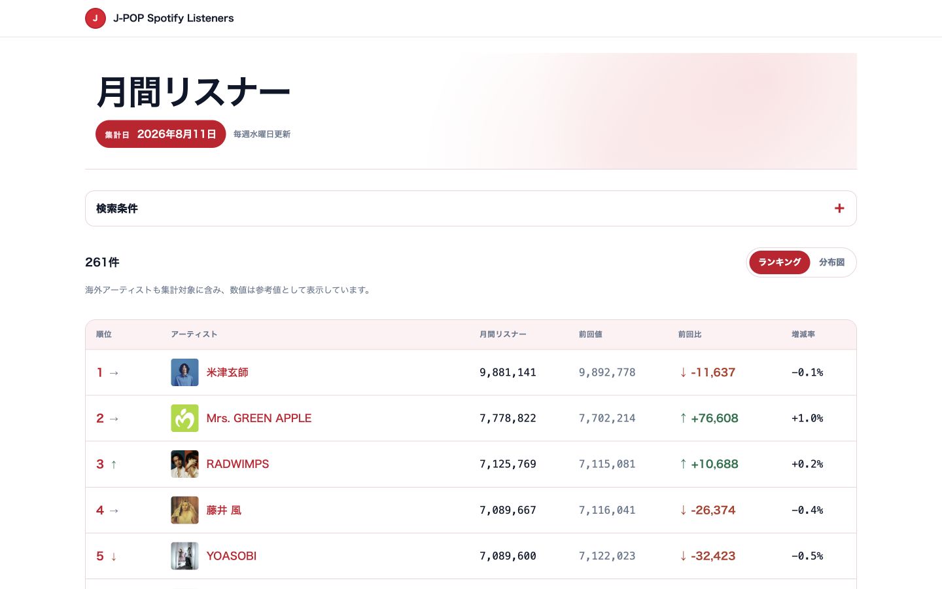Select previous value 7,702,214
Screen dimensions: 942x589
pos(607,418)
